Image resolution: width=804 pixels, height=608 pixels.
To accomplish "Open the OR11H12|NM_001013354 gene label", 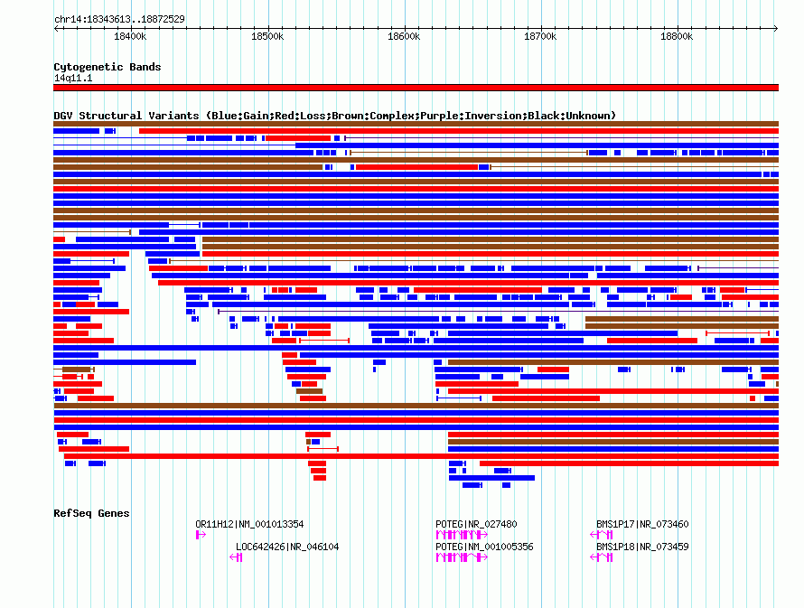I will coord(249,524).
